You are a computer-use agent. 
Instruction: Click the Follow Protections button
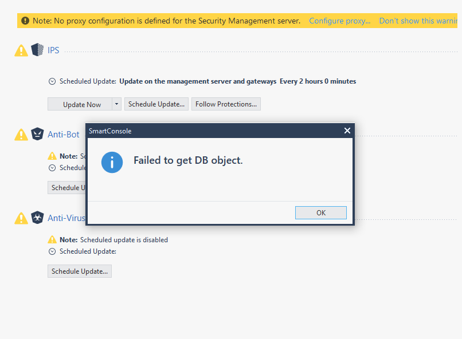(x=226, y=104)
